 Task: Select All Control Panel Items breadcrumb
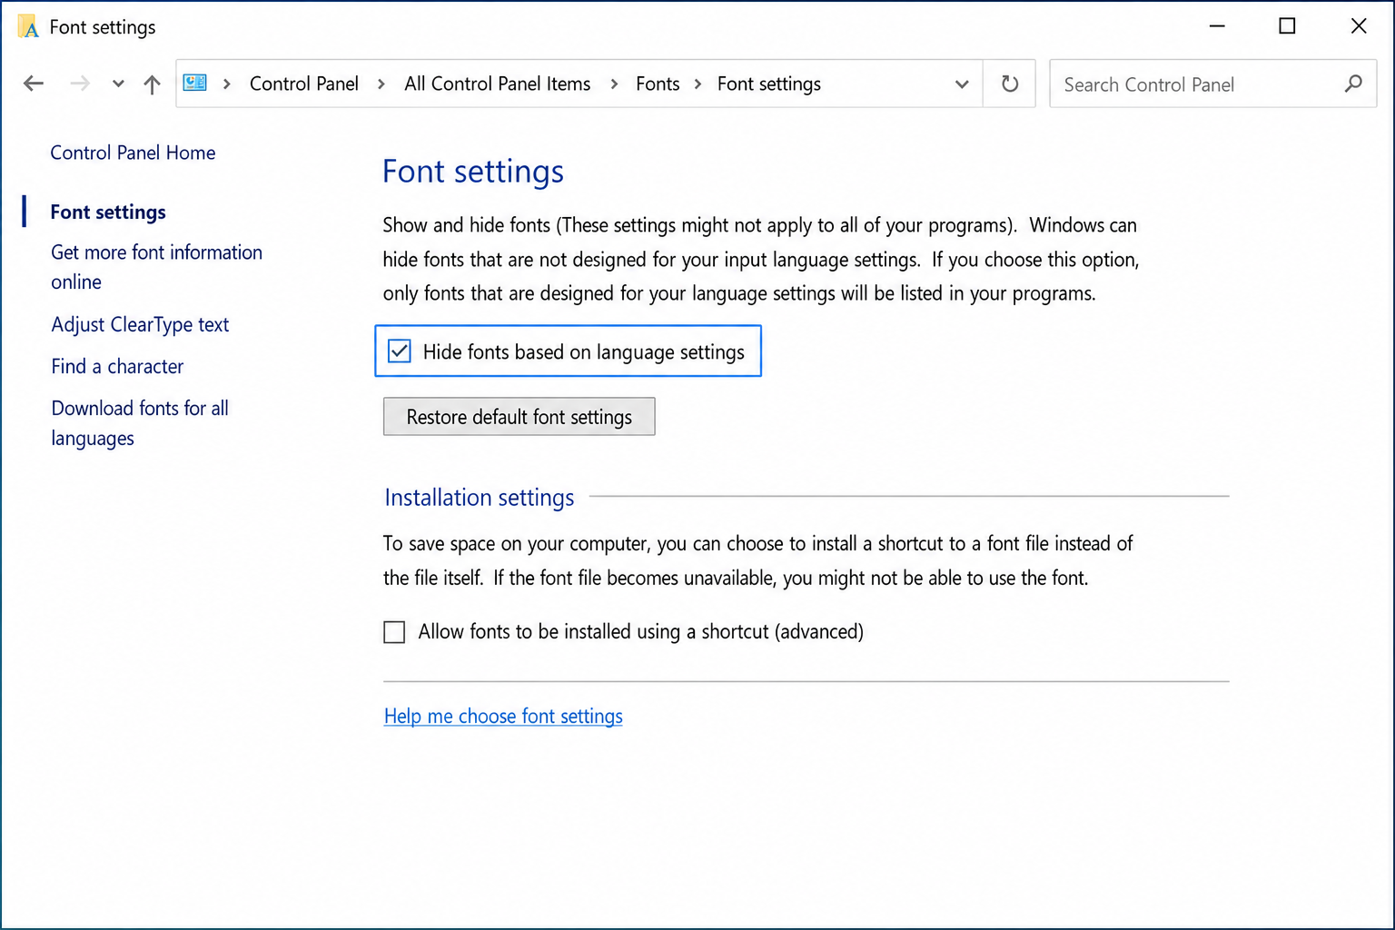[498, 84]
